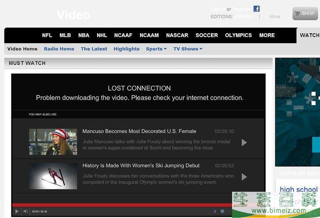Open the MORE menu in the black navigation bar
Screen dimensions: 320x218
pyautogui.click(x=267, y=35)
